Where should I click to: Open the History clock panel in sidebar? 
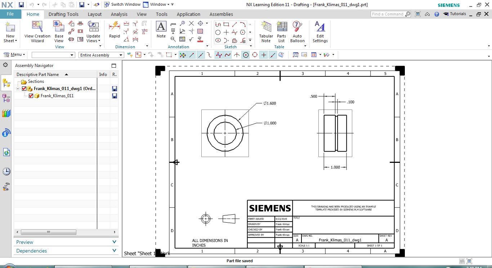6,171
